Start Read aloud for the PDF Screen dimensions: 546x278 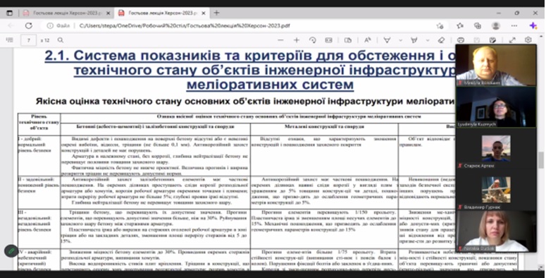click(x=367, y=40)
